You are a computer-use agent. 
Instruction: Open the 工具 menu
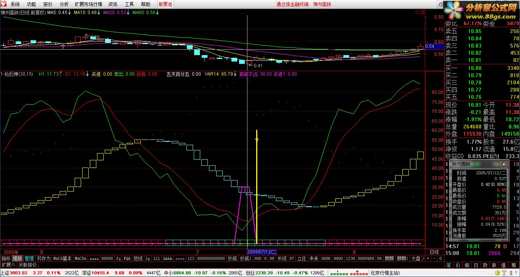[x=129, y=4]
